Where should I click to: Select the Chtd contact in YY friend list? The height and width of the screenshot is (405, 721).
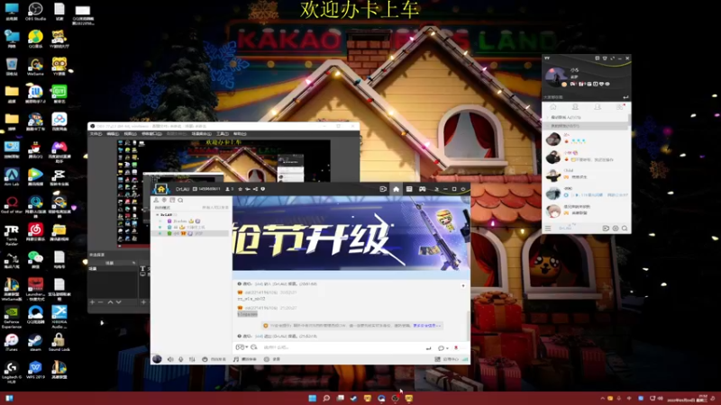[586, 174]
